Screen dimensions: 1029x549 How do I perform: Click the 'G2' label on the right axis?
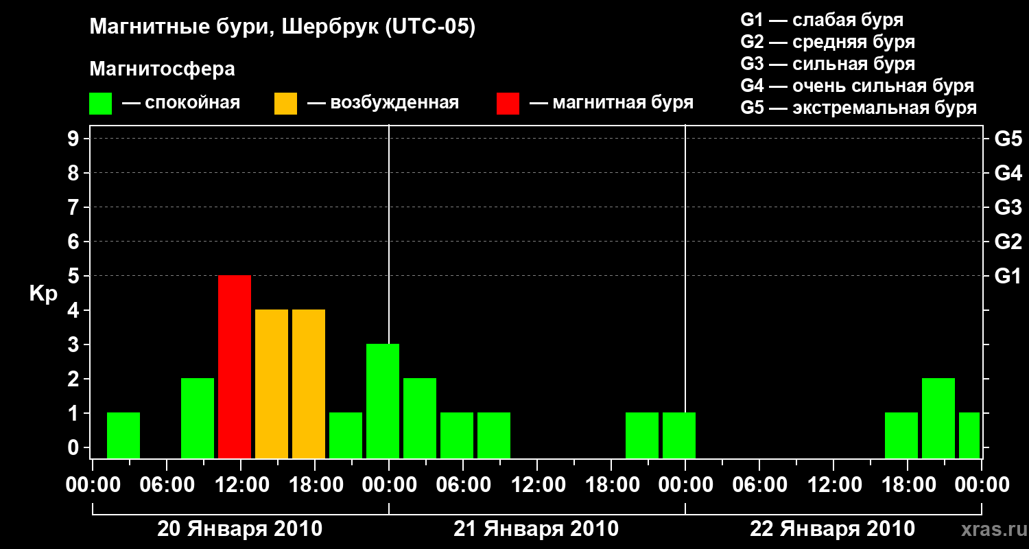(x=1008, y=242)
